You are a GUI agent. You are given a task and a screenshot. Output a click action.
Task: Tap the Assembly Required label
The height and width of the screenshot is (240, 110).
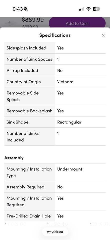(25, 187)
